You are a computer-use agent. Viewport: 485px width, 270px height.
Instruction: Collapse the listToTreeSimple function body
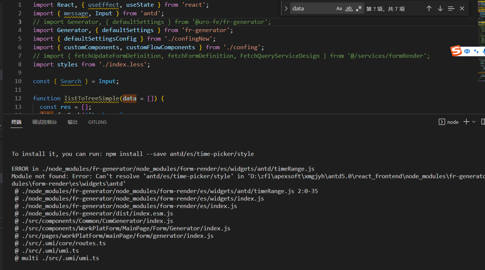click(27, 98)
